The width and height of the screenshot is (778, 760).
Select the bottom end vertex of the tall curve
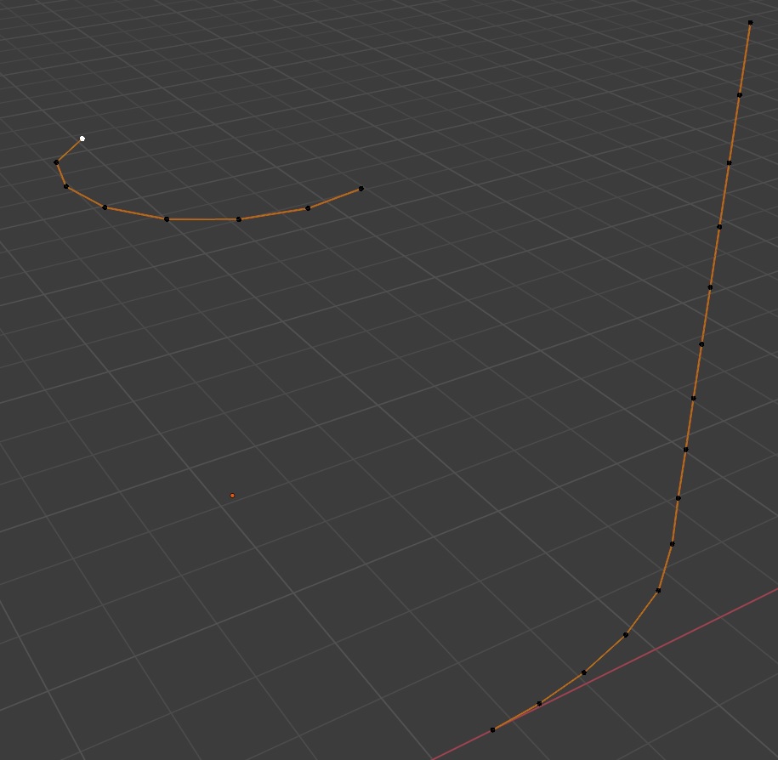click(x=492, y=729)
